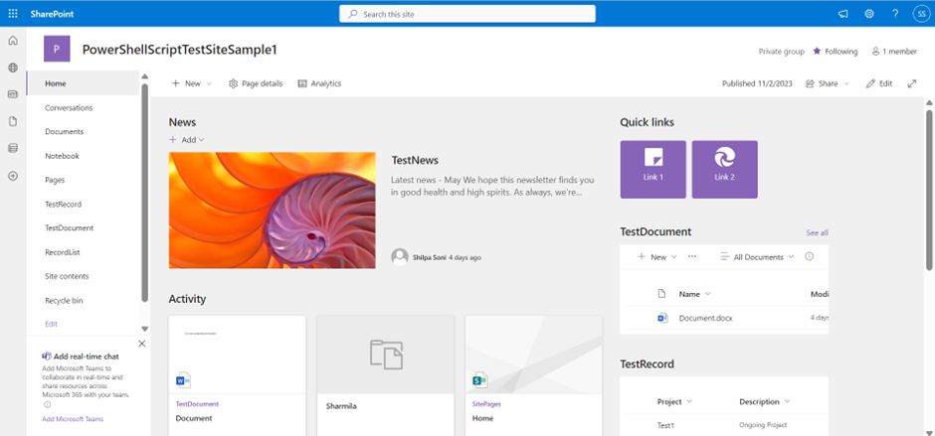Screen dimensions: 935x436
Task: Expand the Add dropdown under News
Action: pos(187,140)
